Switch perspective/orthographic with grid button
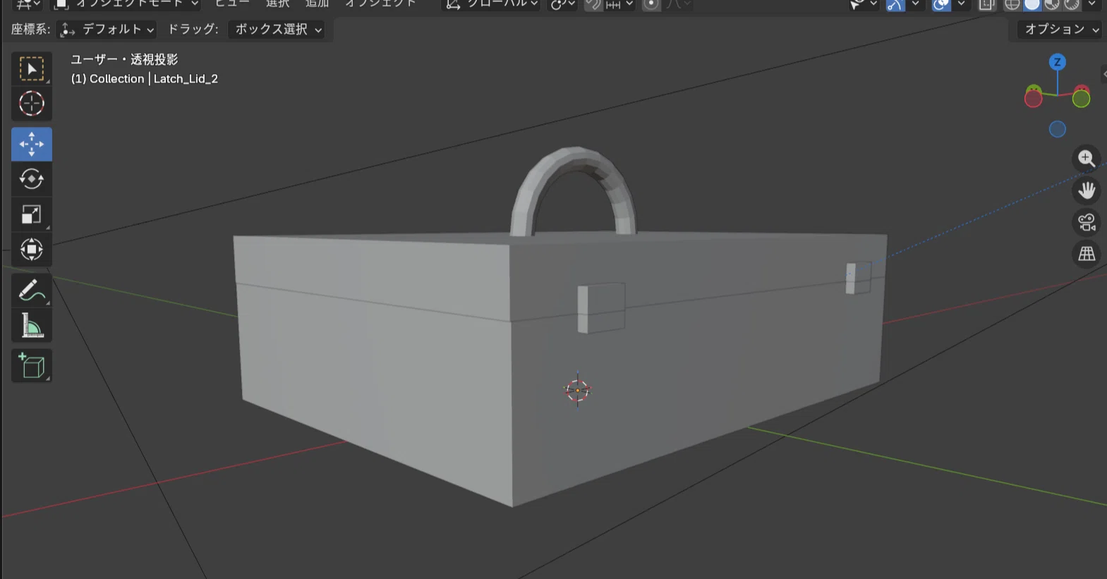Viewport: 1107px width, 579px height. pyautogui.click(x=1087, y=254)
